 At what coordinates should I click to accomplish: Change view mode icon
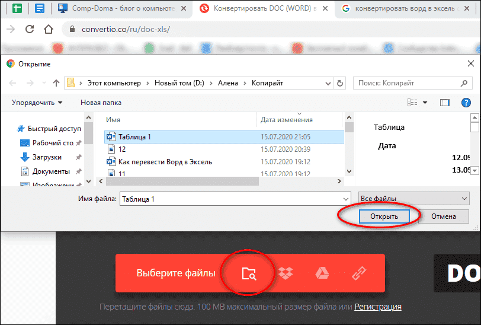click(x=412, y=103)
